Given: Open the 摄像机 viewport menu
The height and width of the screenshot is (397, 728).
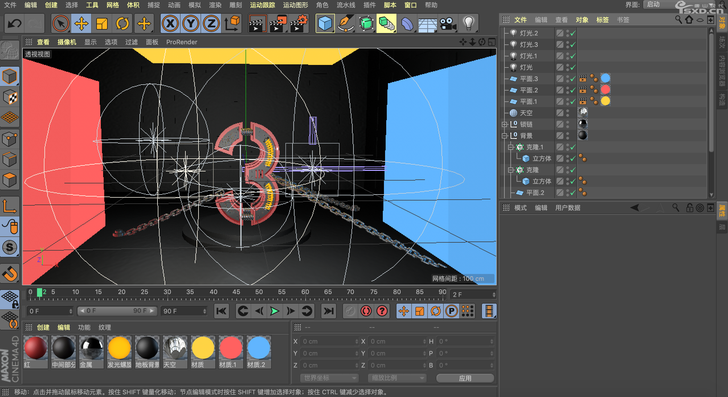Looking at the screenshot, I should click(67, 42).
